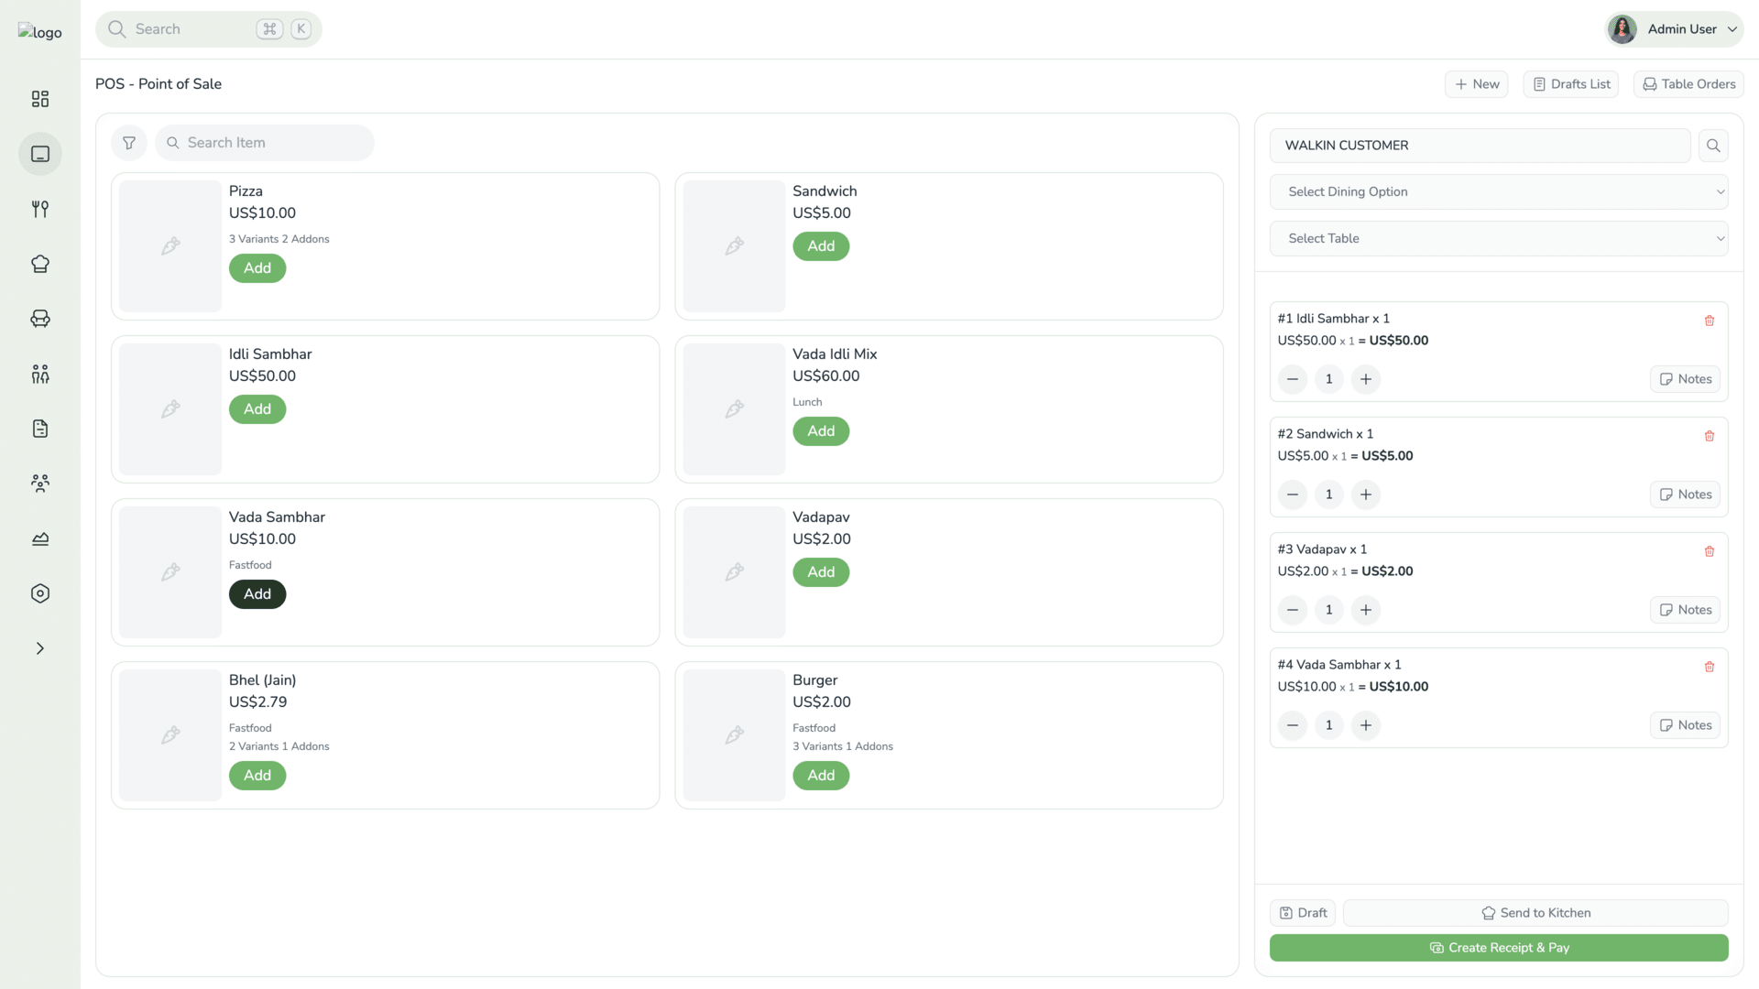Delete Idli Sambhar from the cart
Image resolution: width=1759 pixels, height=989 pixels.
pyautogui.click(x=1709, y=321)
